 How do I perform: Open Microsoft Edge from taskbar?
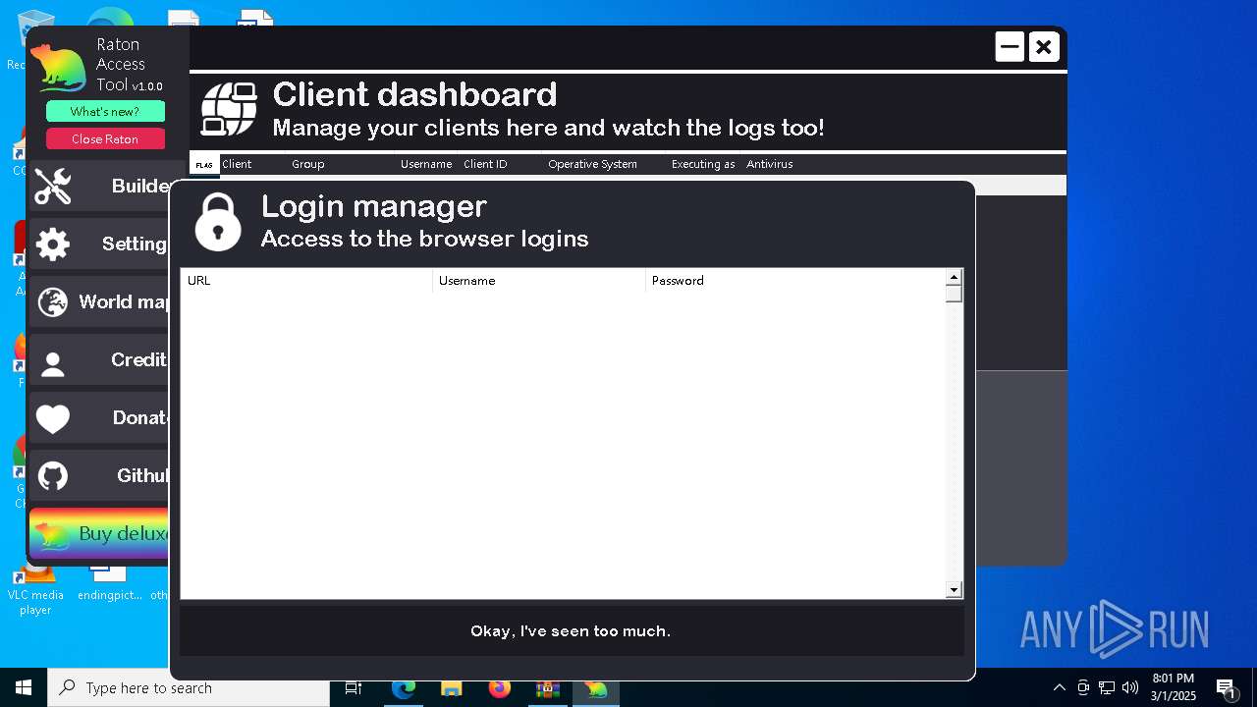(x=404, y=687)
